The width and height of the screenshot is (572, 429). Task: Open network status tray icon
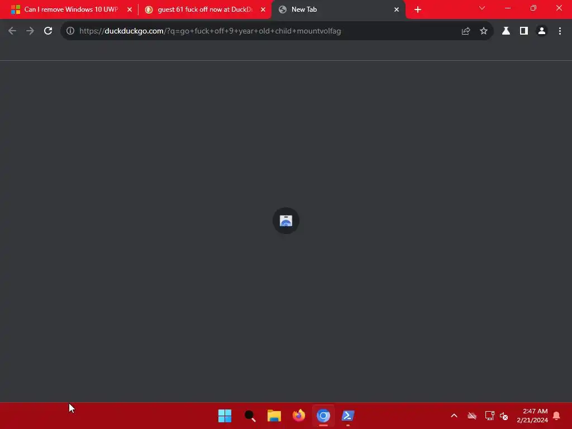point(489,416)
